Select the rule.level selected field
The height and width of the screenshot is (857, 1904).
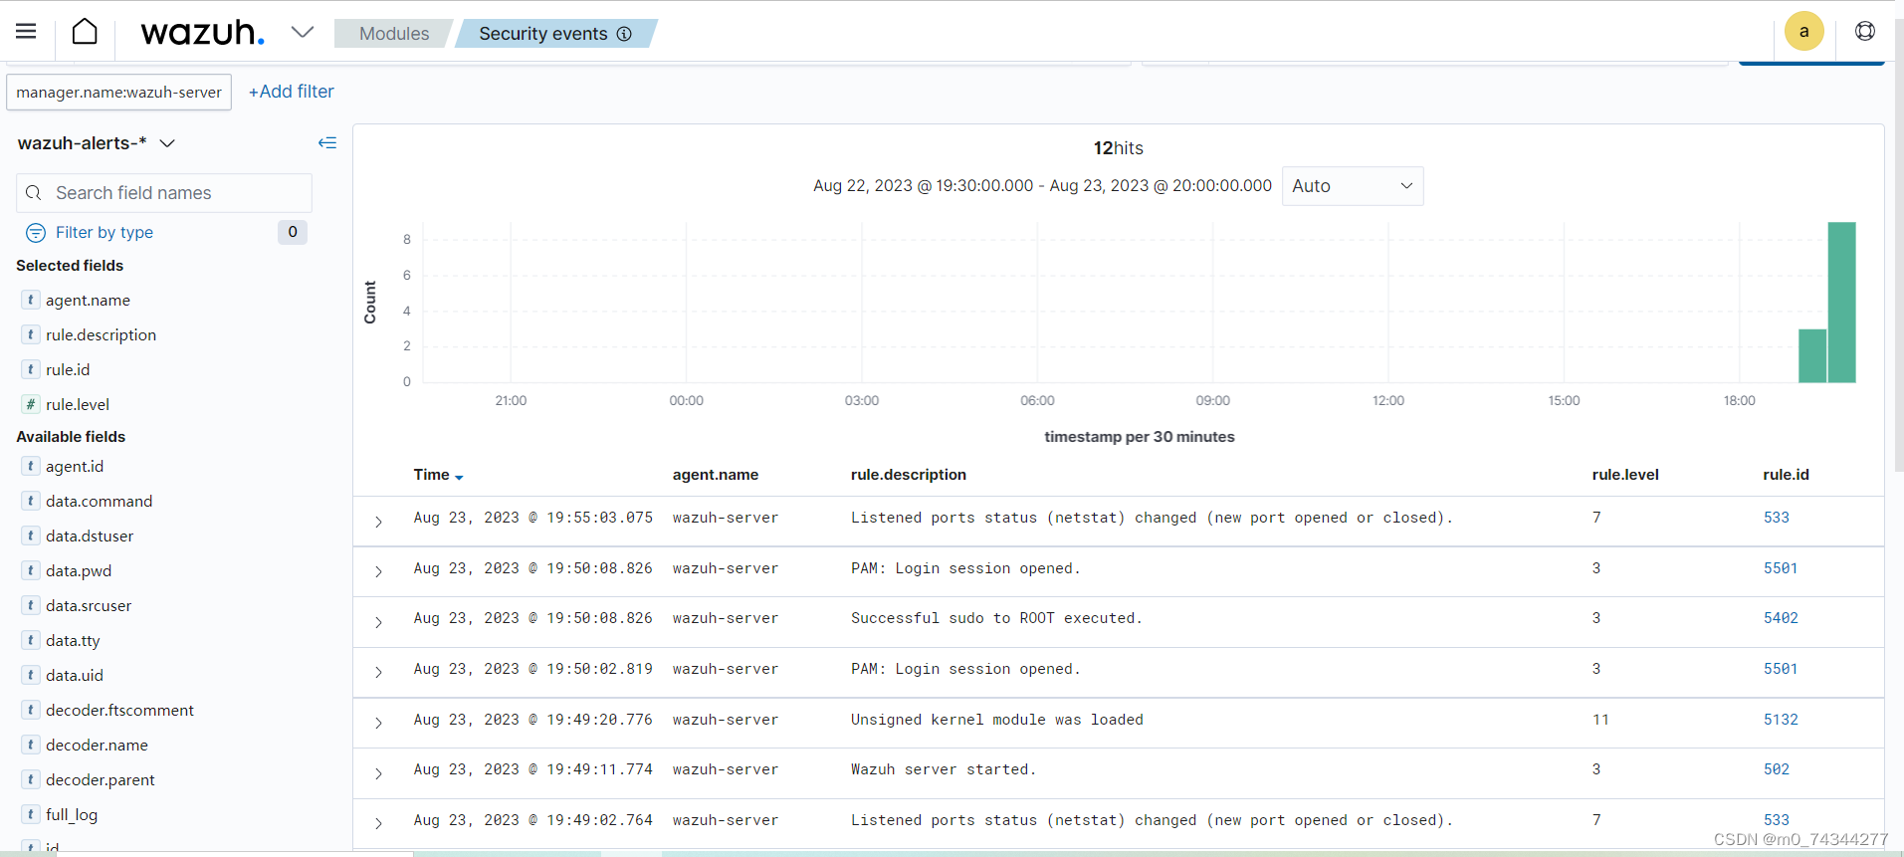(x=78, y=404)
